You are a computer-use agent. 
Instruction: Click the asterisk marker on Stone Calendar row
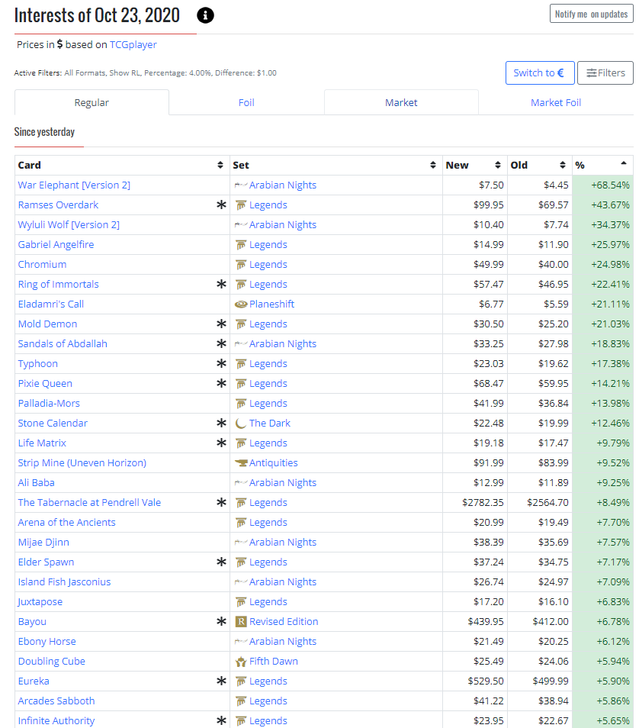(221, 423)
